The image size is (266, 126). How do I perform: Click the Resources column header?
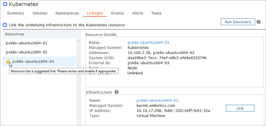(x=42, y=34)
